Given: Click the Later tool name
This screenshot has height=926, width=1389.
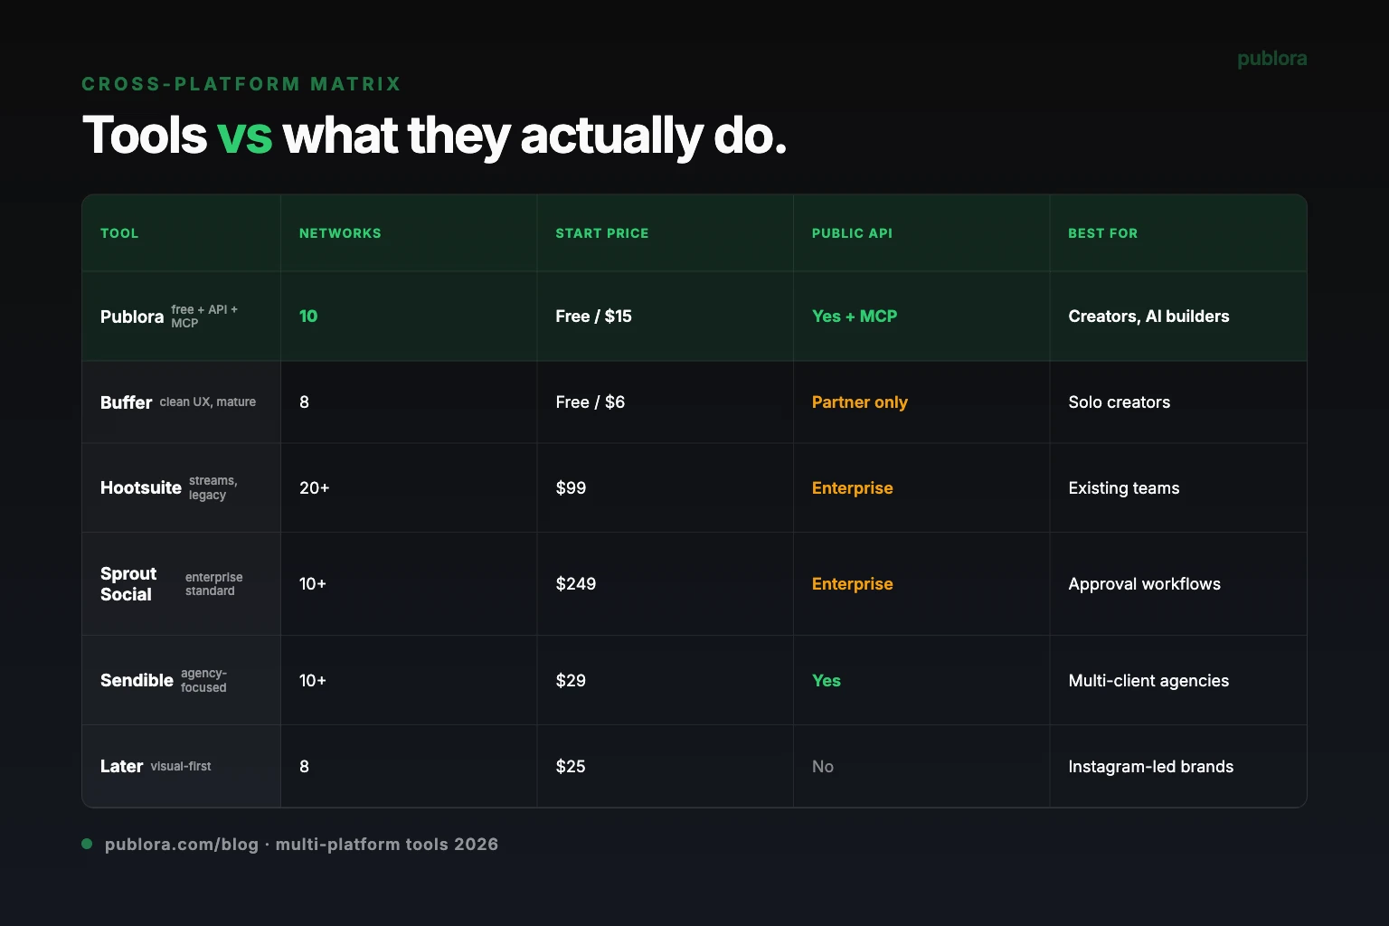Looking at the screenshot, I should click(x=121, y=767).
